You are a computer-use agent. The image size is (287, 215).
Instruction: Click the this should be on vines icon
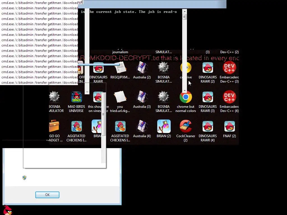coord(97,97)
